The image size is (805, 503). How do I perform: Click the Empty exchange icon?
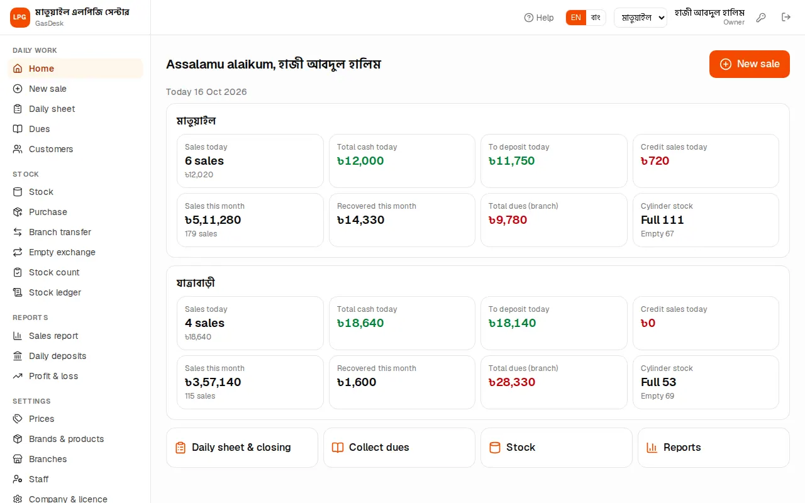coord(18,252)
